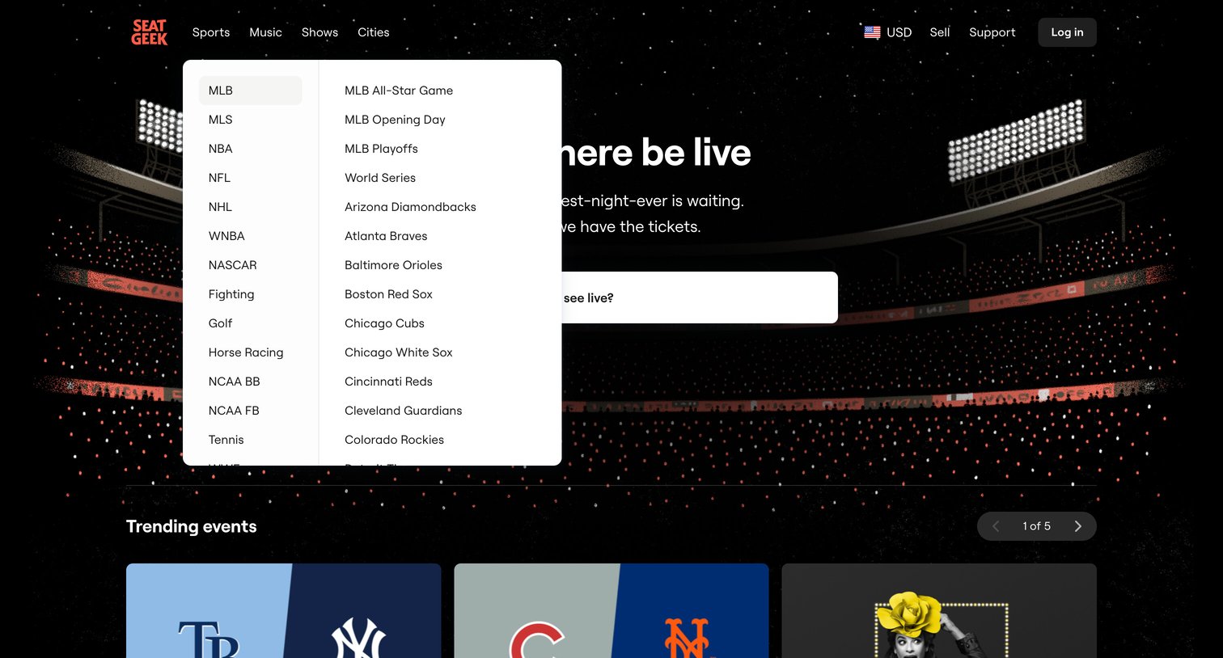Click the 'see live?' search field

700,297
